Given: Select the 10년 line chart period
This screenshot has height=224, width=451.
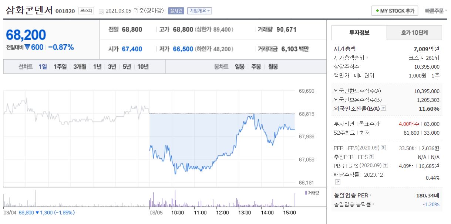Looking at the screenshot, I should pos(143,67).
